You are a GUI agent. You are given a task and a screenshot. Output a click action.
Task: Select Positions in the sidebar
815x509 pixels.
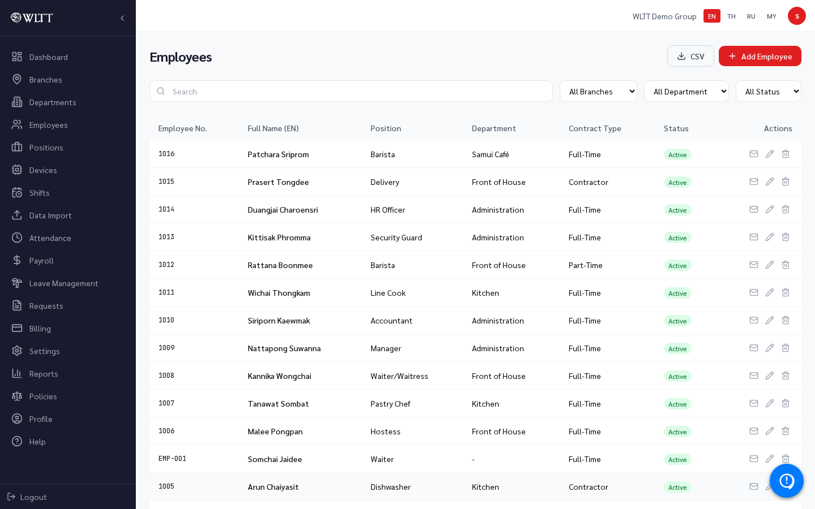(x=68, y=148)
